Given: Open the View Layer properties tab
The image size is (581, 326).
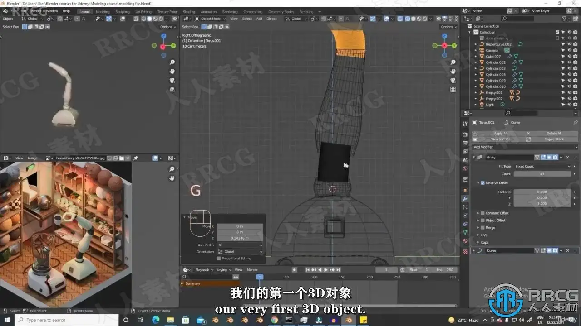Looking at the screenshot, I should pos(465,152).
